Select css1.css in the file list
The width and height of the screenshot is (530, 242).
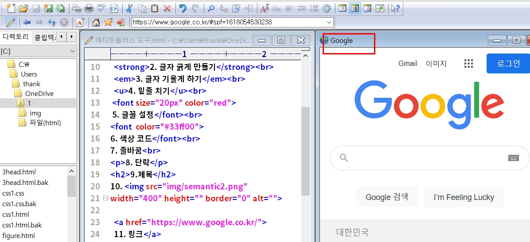(x=13, y=193)
